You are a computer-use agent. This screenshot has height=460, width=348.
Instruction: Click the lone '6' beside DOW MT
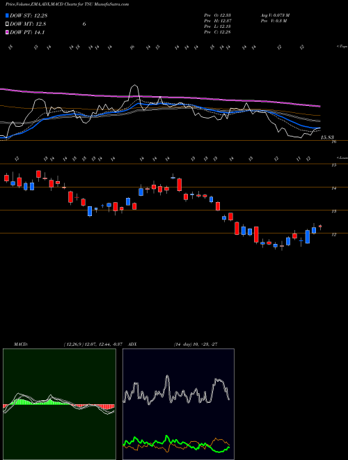click(x=84, y=24)
